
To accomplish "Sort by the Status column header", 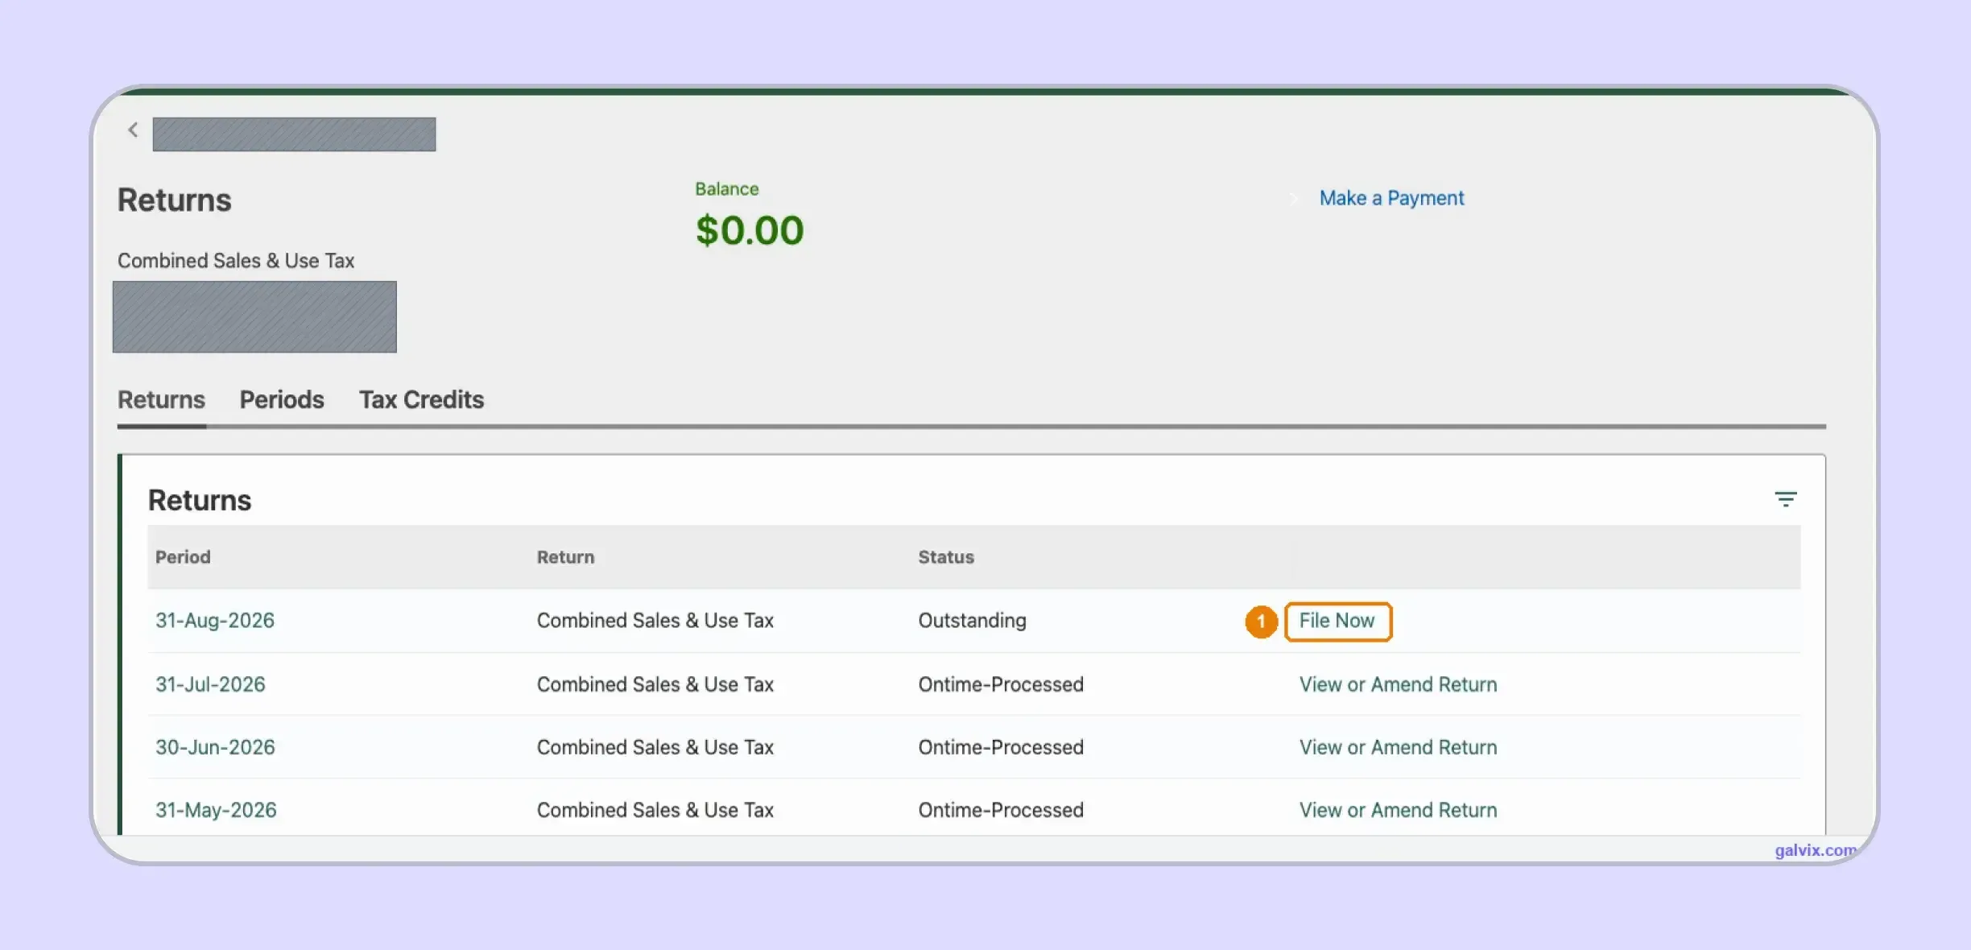I will 946,557.
